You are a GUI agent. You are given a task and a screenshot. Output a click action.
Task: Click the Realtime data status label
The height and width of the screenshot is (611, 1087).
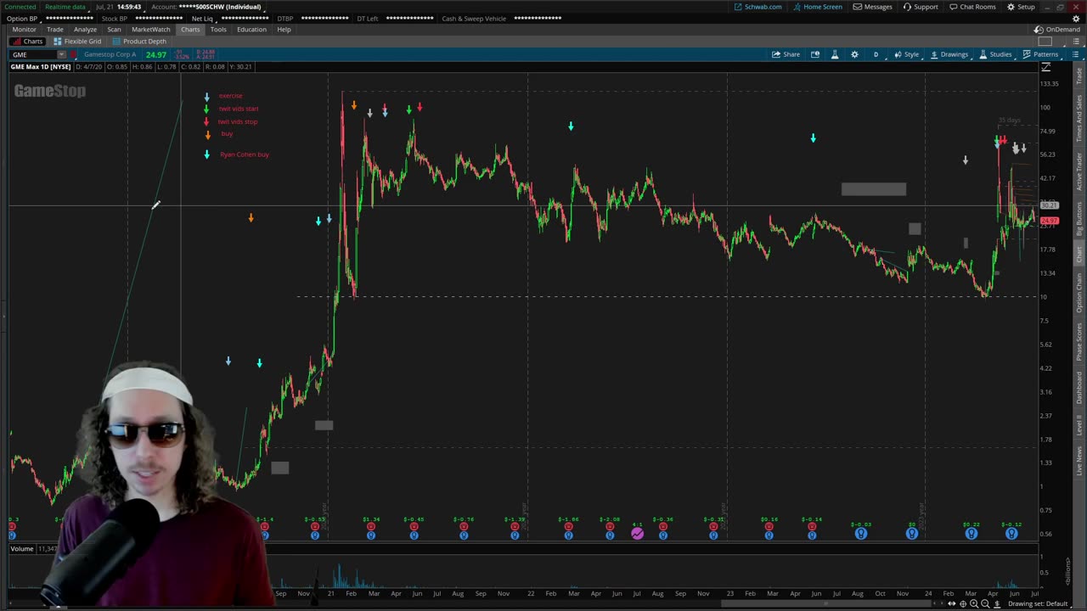(x=65, y=7)
